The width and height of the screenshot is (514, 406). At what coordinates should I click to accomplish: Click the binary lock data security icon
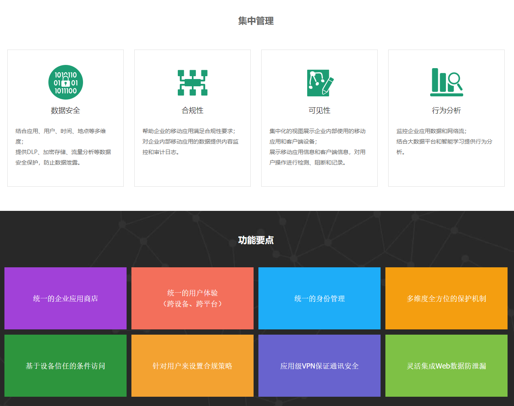(x=65, y=82)
